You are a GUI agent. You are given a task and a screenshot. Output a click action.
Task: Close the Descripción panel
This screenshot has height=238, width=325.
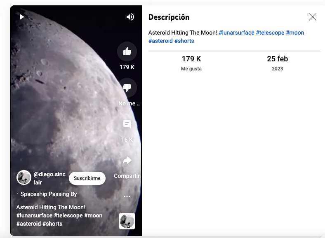click(313, 17)
